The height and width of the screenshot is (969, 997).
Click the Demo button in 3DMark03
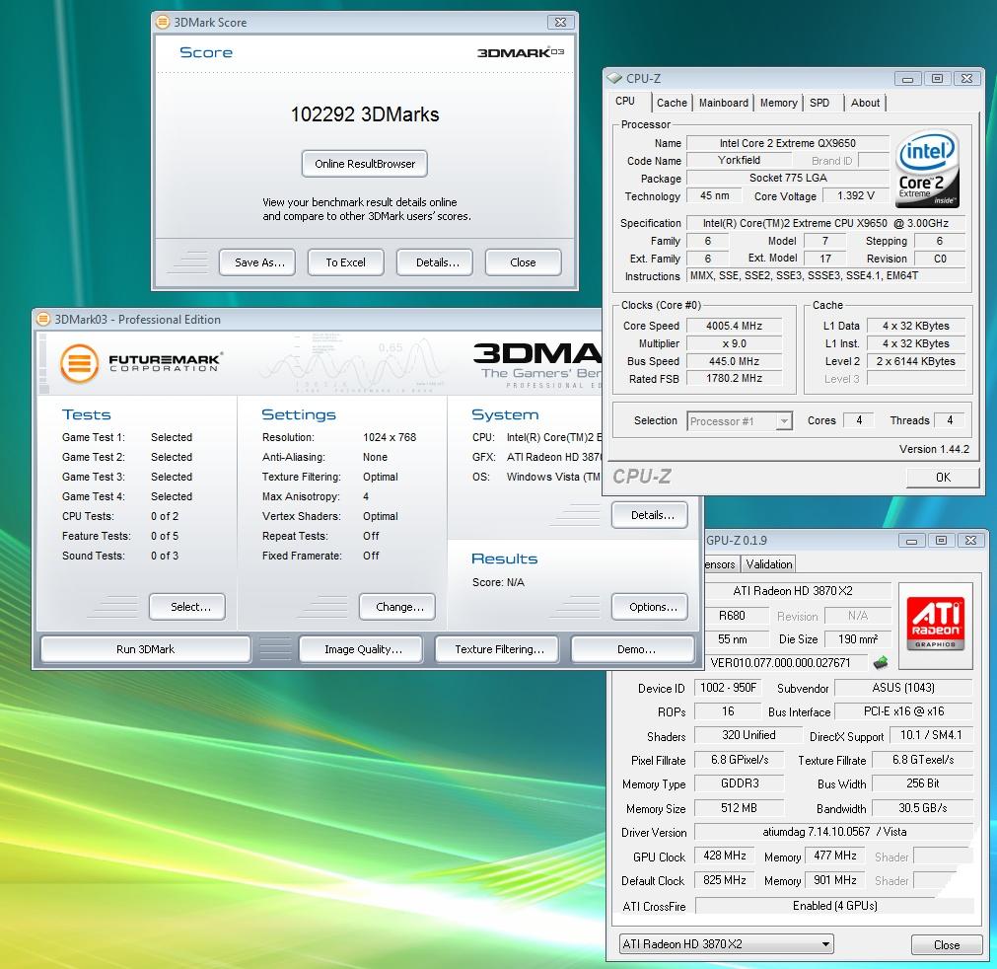click(x=633, y=649)
